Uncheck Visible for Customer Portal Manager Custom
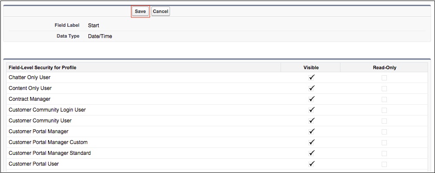Viewport: 435px width, 173px height. pyautogui.click(x=311, y=142)
